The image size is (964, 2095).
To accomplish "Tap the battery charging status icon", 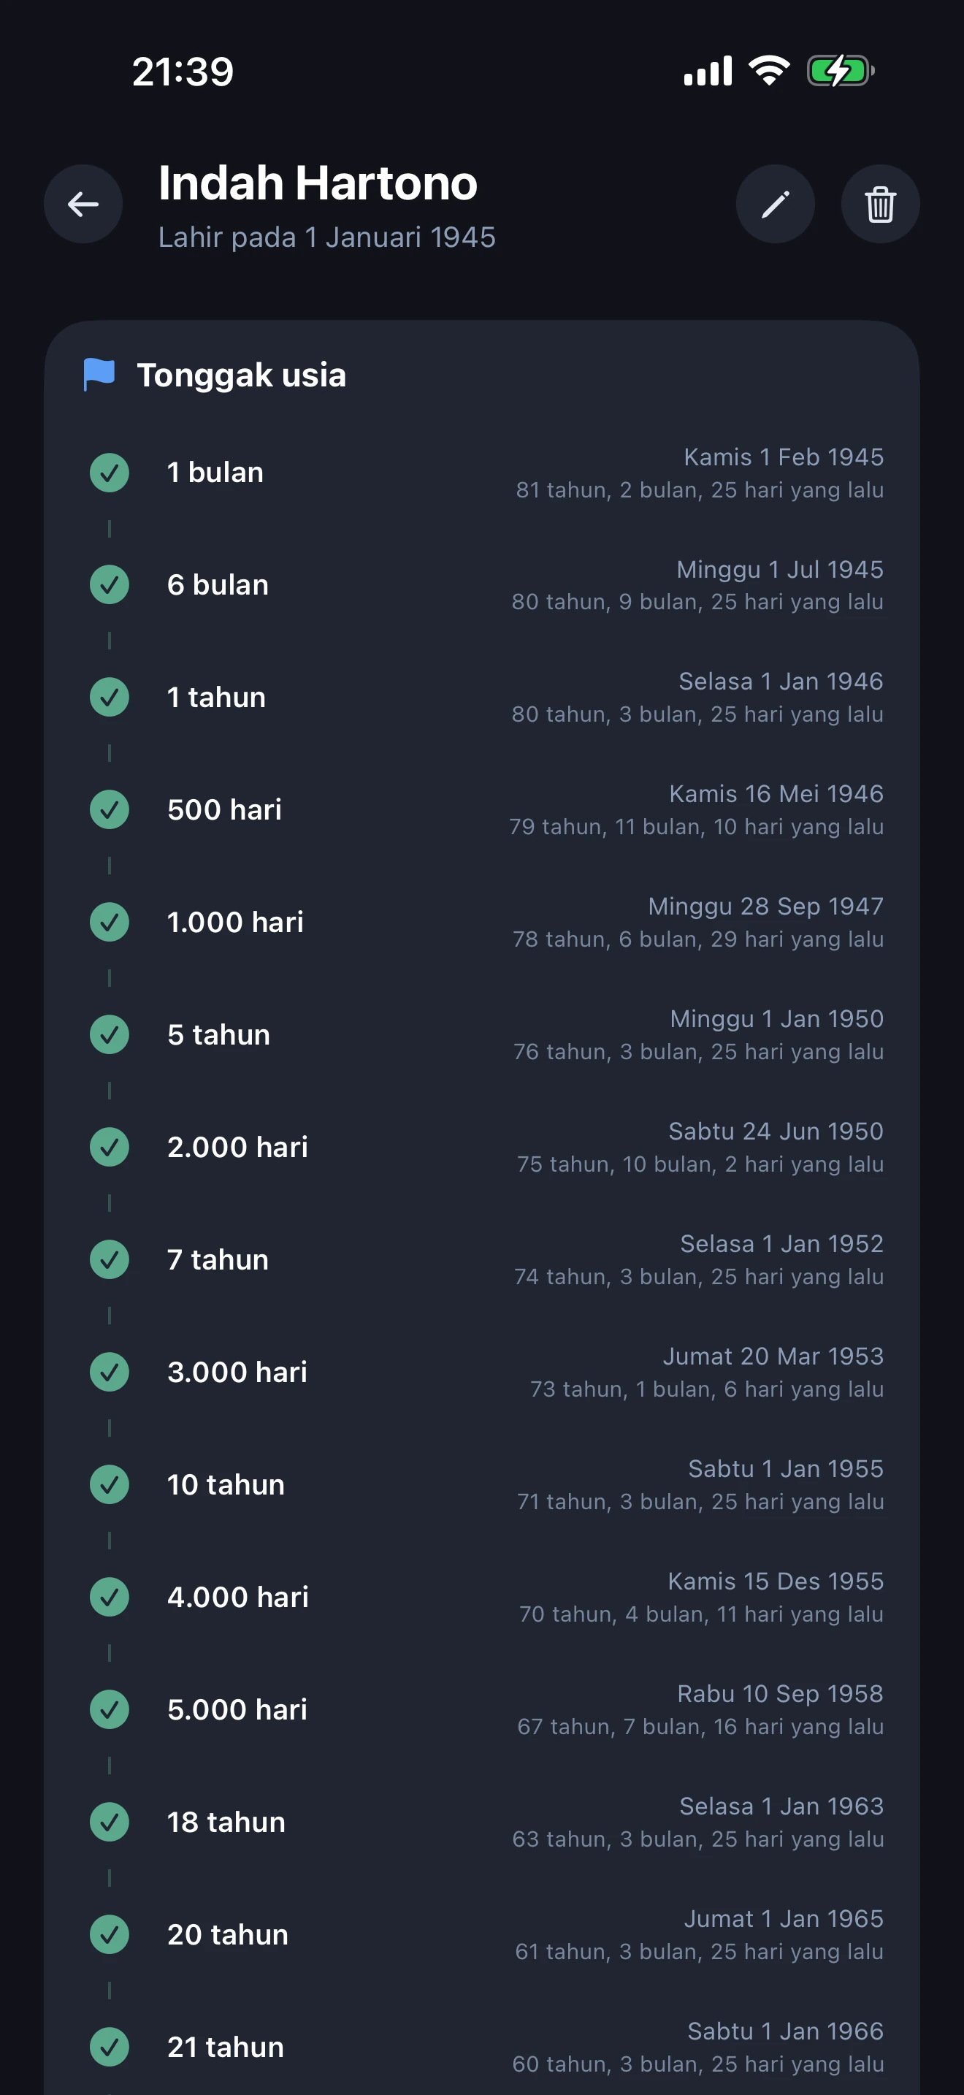I will coord(840,71).
